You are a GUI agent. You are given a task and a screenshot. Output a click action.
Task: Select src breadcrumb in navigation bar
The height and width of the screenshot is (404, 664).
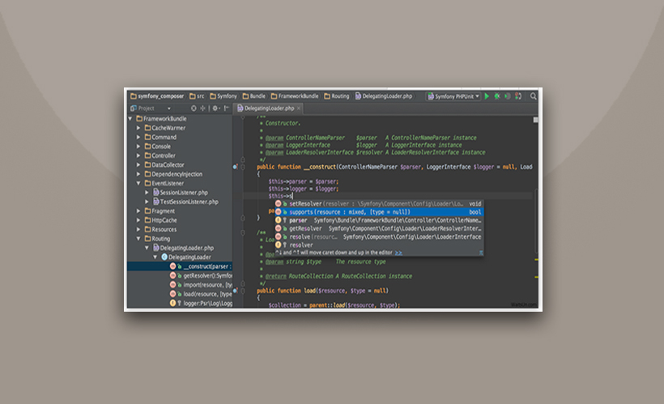(197, 96)
